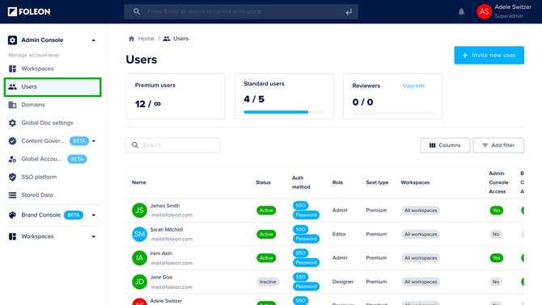The width and height of the screenshot is (542, 305).
Task: Click the magnifier icon in users search
Action: tap(135, 145)
